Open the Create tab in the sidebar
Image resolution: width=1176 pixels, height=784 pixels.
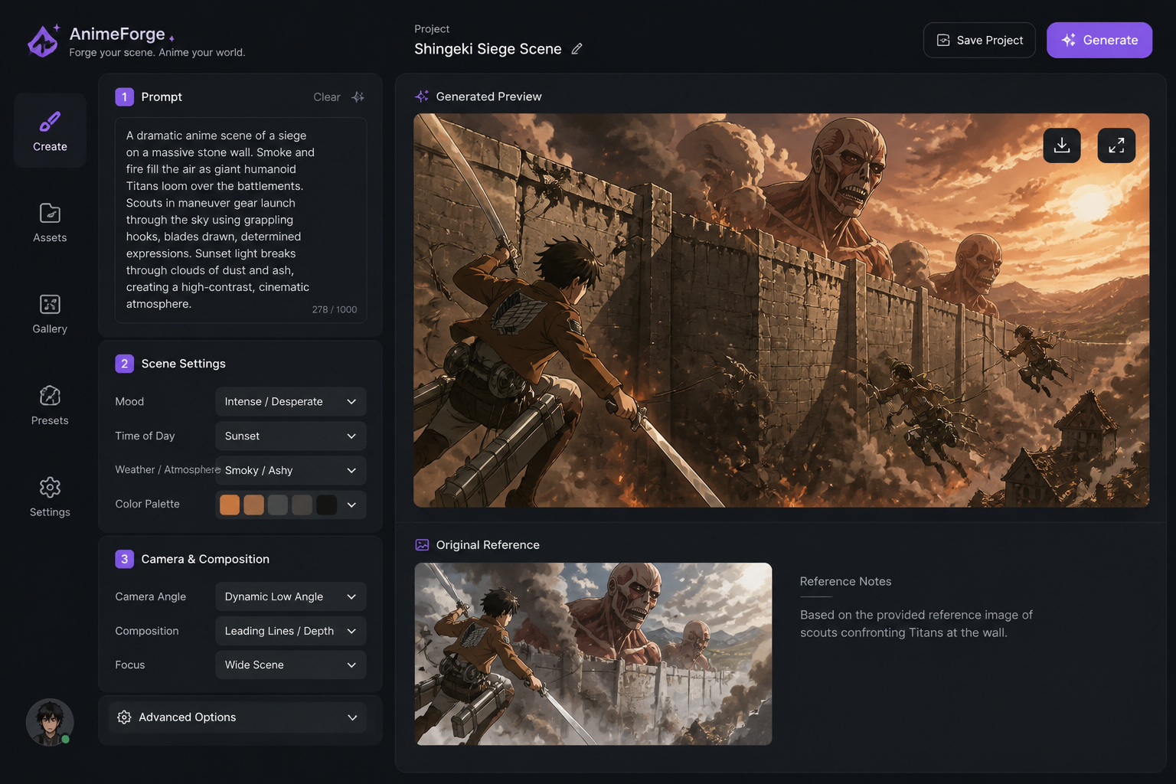(50, 131)
